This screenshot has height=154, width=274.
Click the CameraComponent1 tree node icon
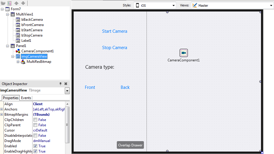tap(18, 51)
